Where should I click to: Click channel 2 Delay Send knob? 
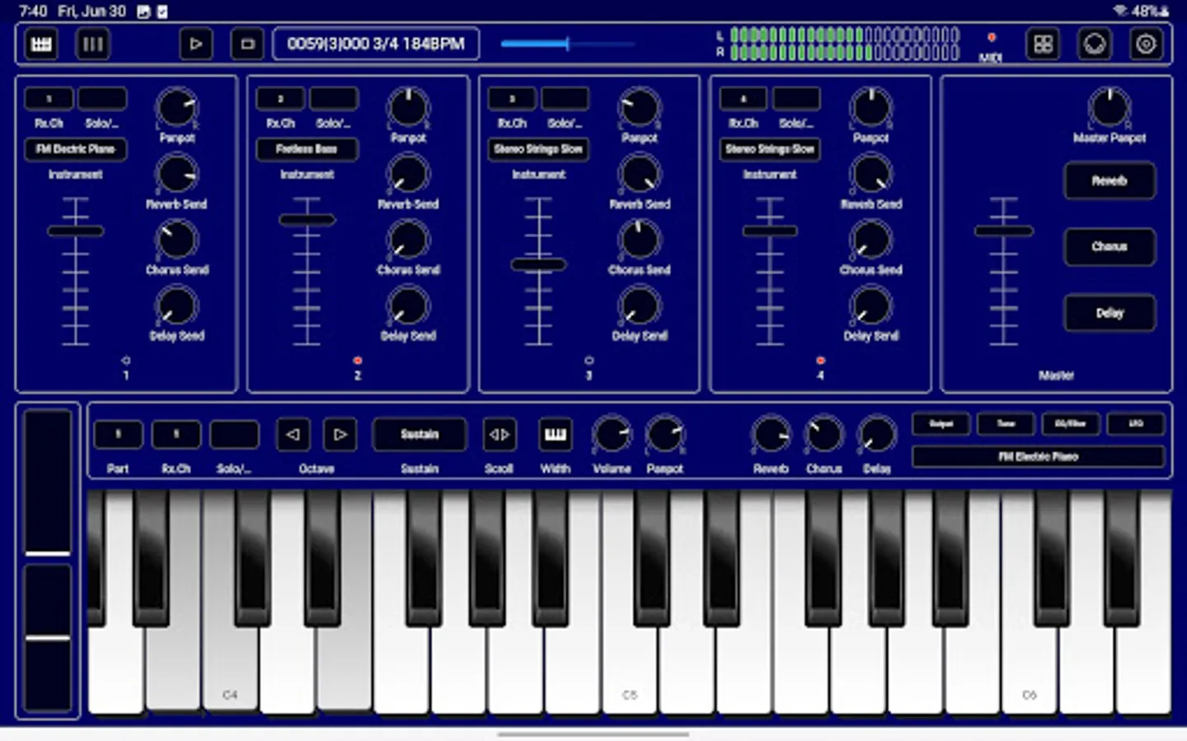408,306
